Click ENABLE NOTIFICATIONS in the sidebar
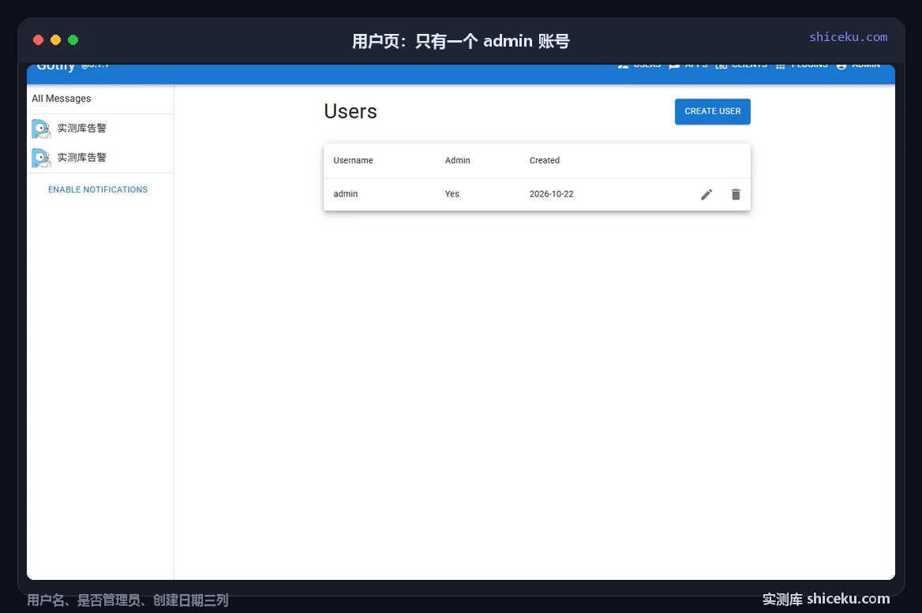Screen dimensions: 922x613 click(x=98, y=190)
